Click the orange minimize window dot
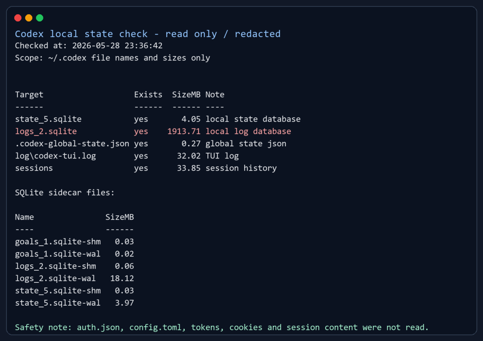This screenshot has width=483, height=341. [x=29, y=18]
